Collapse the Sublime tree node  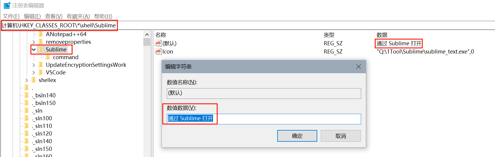tap(34, 49)
